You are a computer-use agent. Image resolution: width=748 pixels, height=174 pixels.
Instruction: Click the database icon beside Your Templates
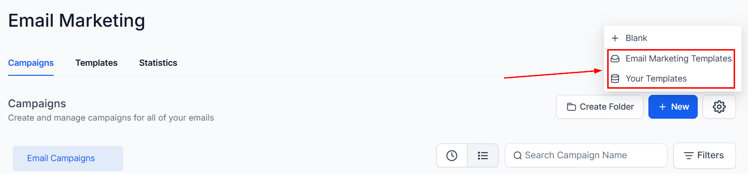pos(615,79)
